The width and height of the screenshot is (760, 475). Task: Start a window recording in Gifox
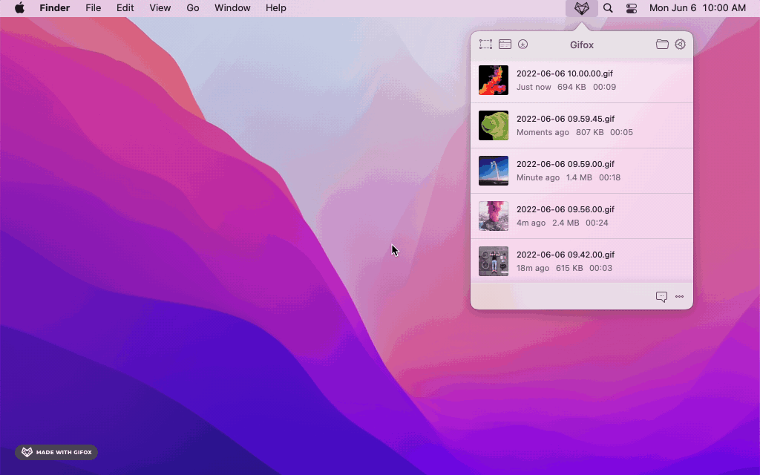point(505,45)
